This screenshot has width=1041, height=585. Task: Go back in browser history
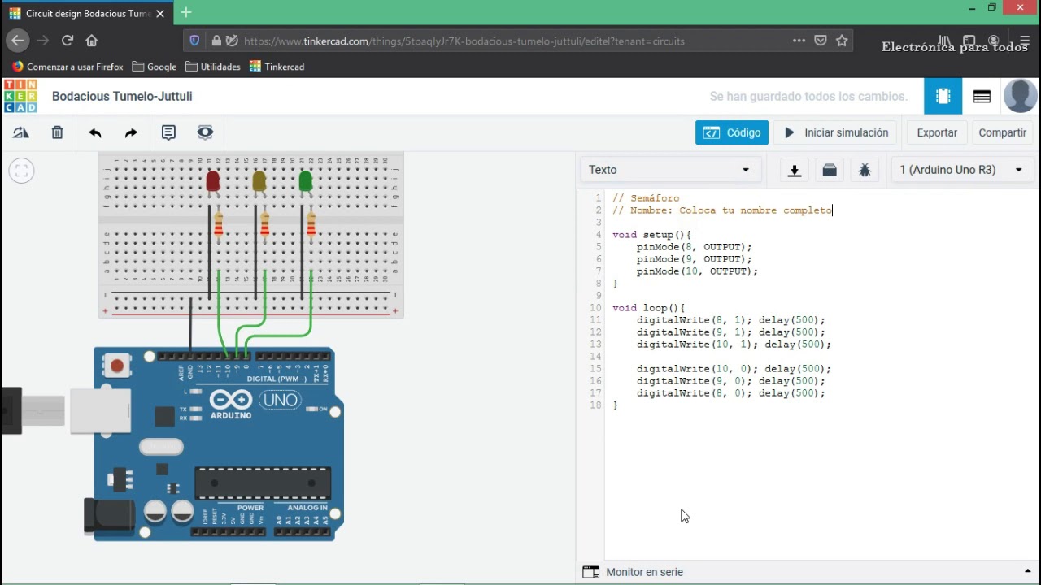click(18, 41)
